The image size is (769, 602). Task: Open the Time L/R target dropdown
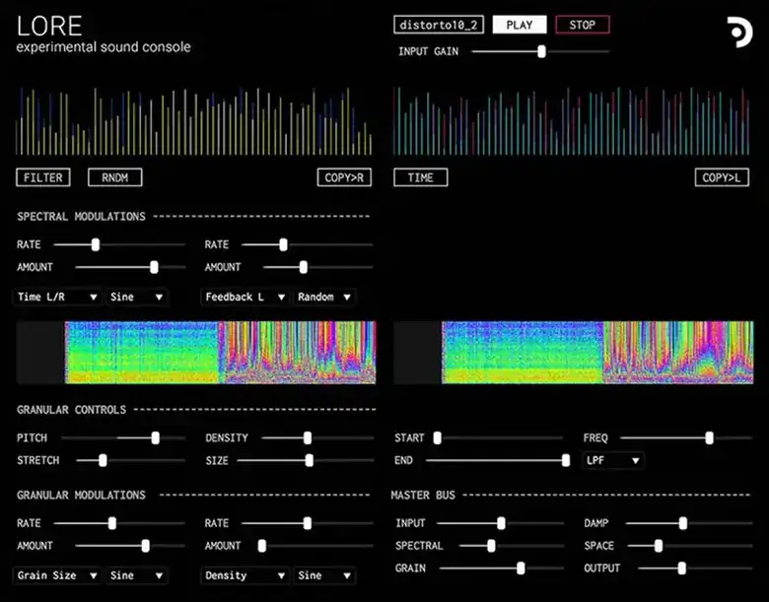[56, 297]
